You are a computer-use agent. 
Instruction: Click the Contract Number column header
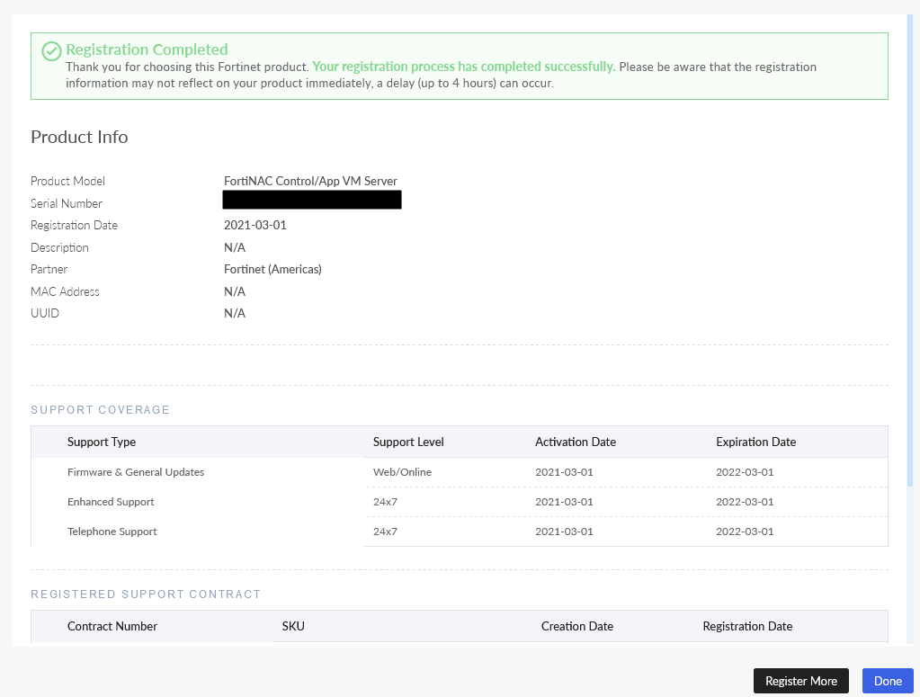[112, 626]
